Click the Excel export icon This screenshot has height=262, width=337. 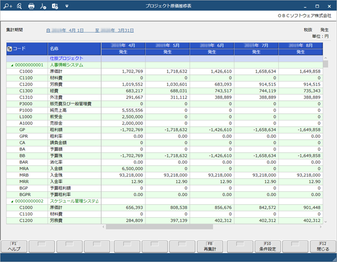(55, 6)
